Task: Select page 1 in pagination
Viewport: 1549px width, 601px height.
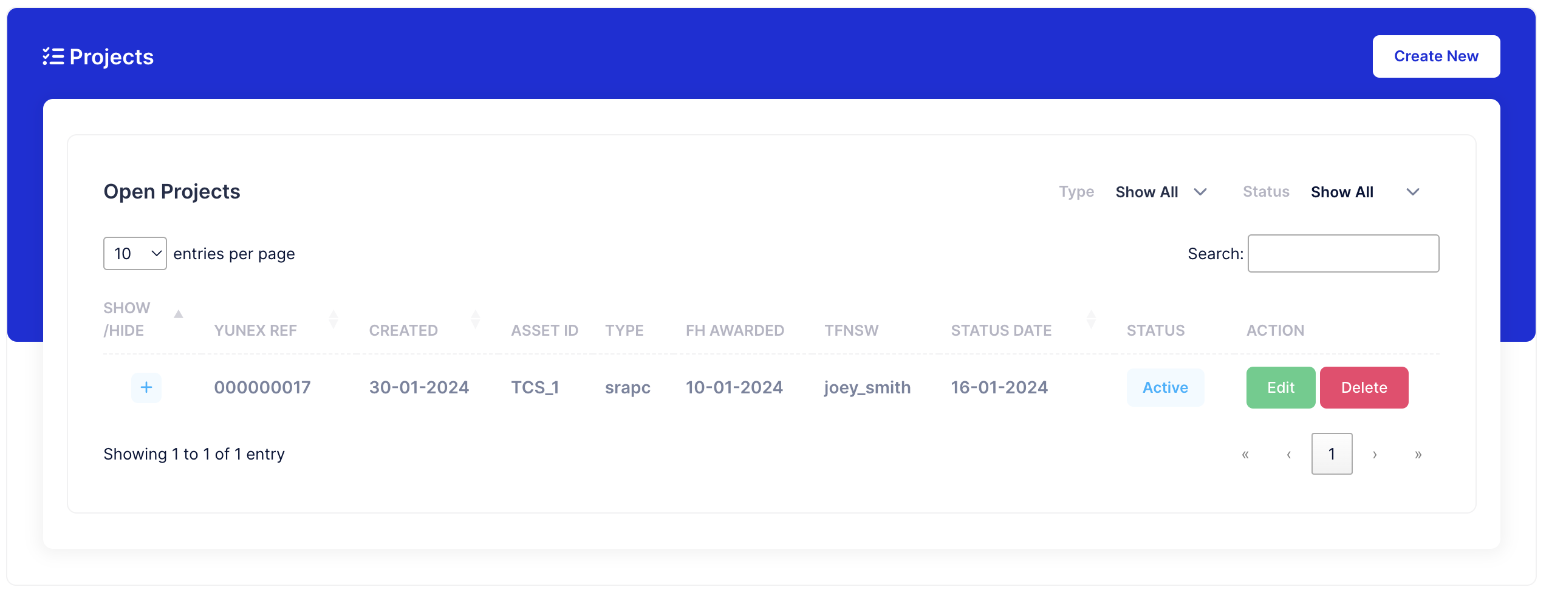Action: [x=1332, y=454]
